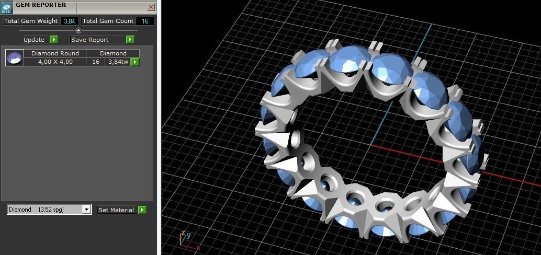Click the Update button label
This screenshot has width=541, height=255.
click(x=34, y=40)
